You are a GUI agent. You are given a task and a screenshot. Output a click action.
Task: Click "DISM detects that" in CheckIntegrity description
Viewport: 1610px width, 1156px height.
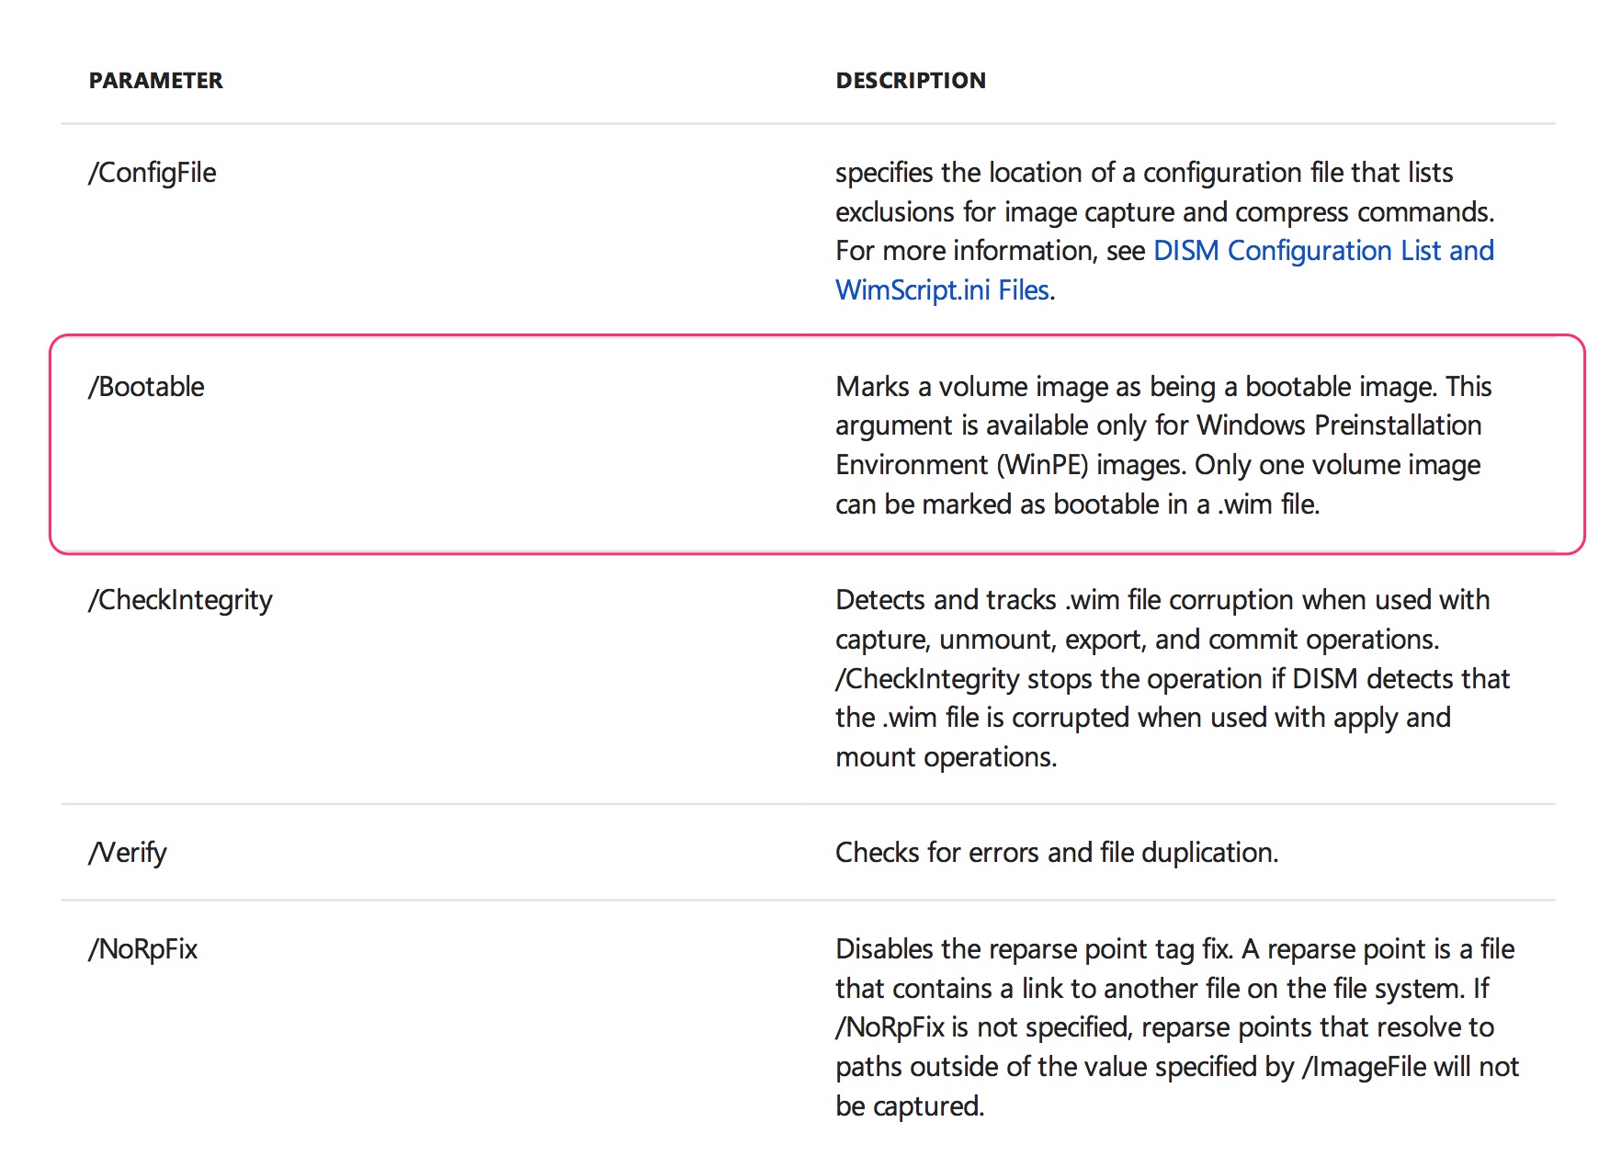pyautogui.click(x=1400, y=679)
